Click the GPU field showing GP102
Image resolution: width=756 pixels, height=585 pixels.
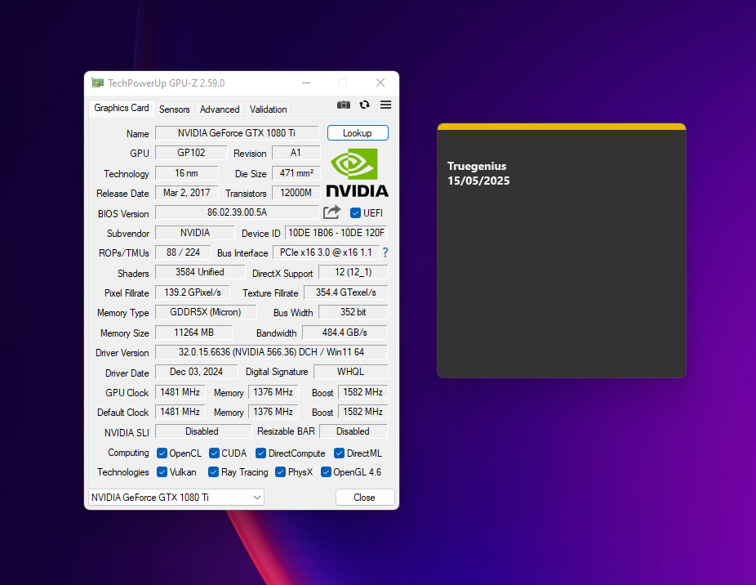pos(191,153)
